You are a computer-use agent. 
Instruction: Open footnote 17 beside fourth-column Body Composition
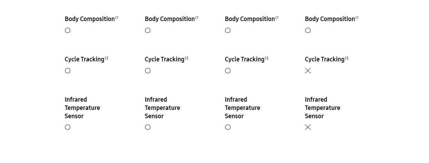pyautogui.click(x=357, y=18)
